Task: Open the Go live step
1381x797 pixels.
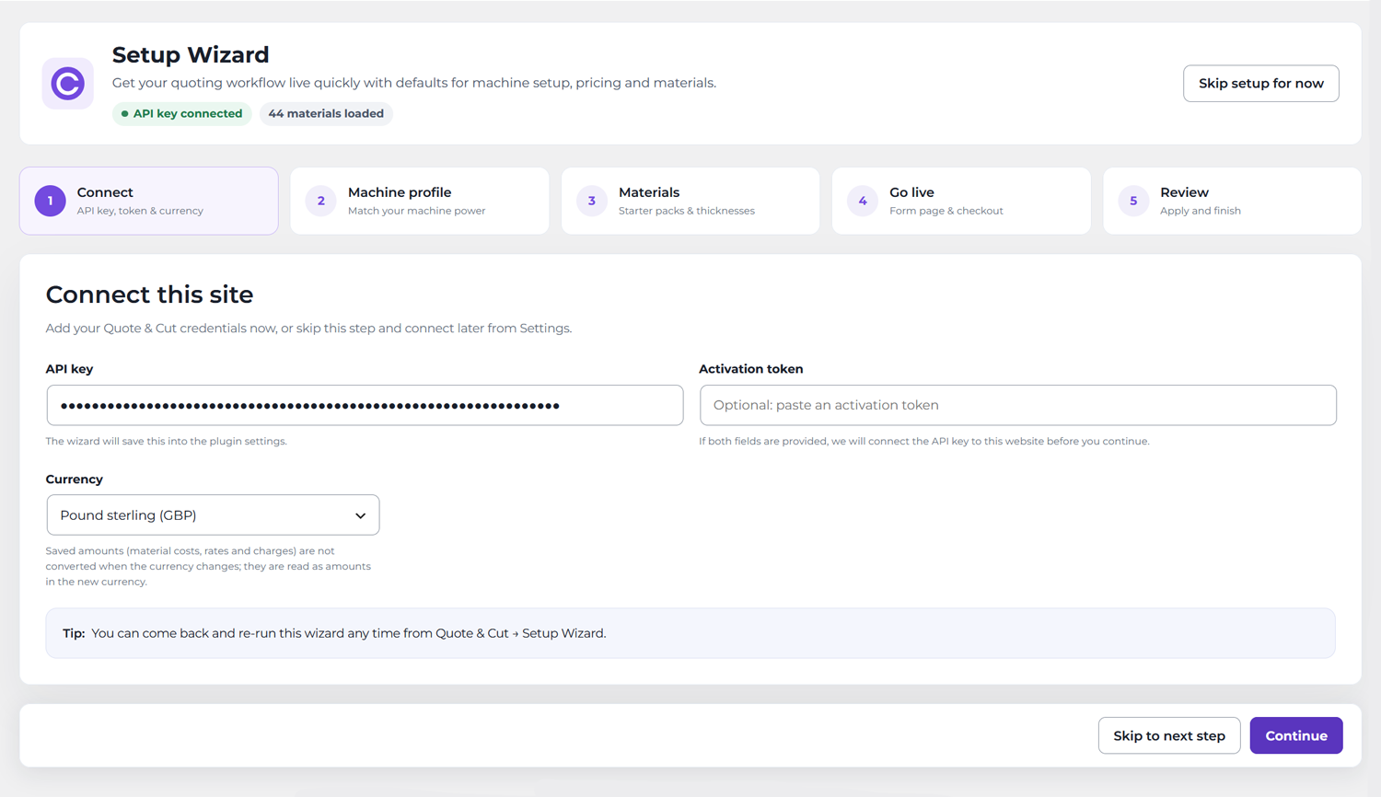Action: (x=961, y=201)
